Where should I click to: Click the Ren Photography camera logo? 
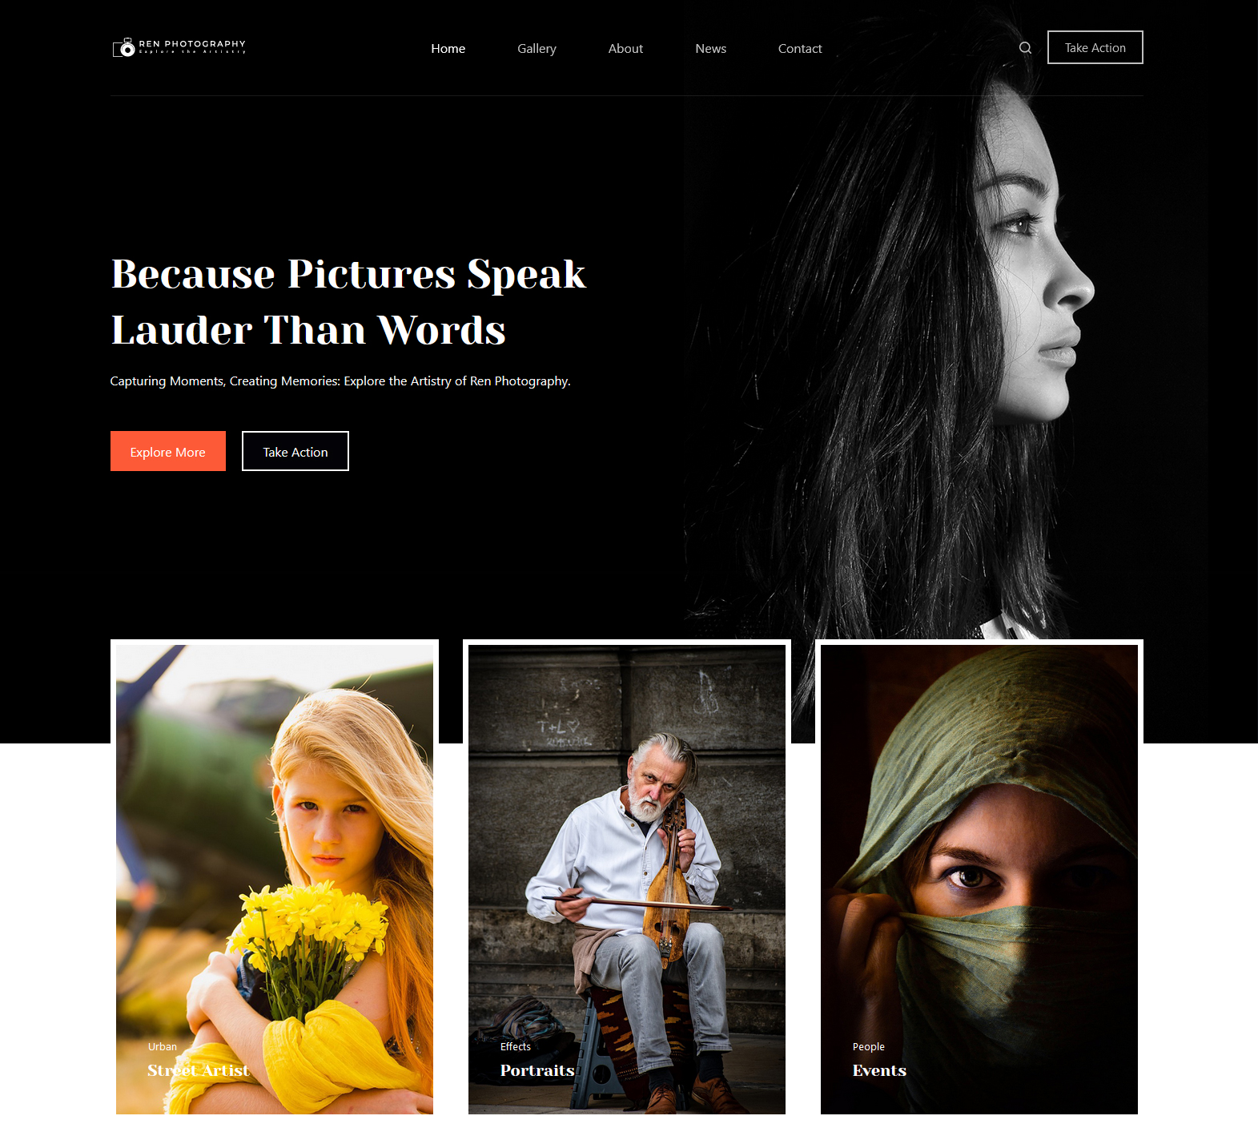179,47
